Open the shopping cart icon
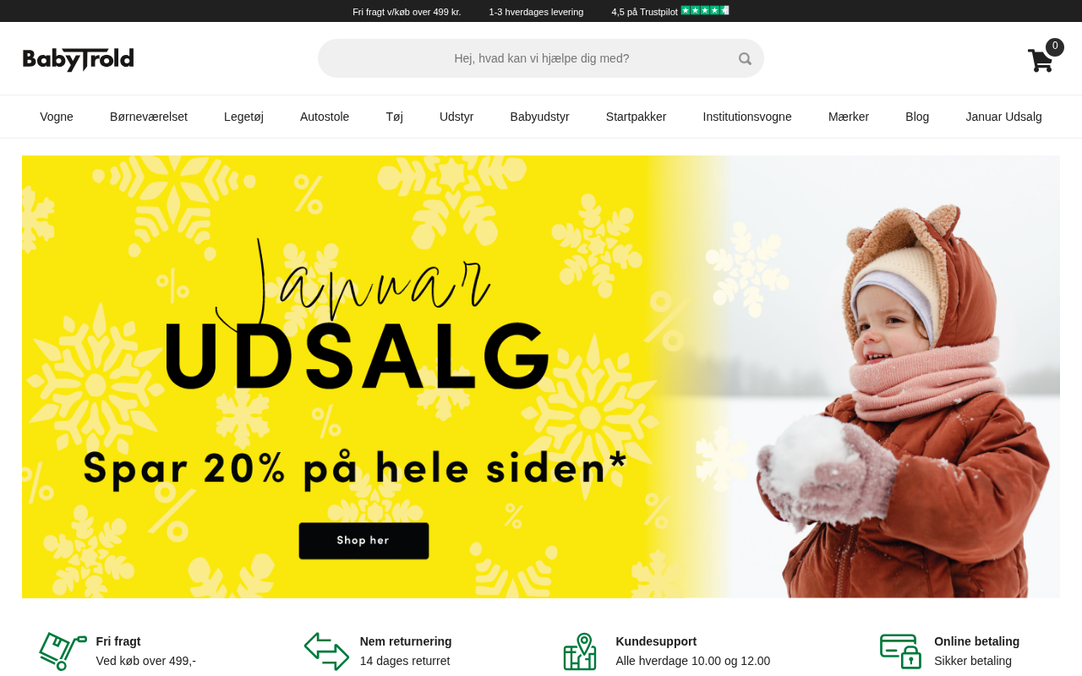Image resolution: width=1082 pixels, height=676 pixels. (x=1041, y=60)
